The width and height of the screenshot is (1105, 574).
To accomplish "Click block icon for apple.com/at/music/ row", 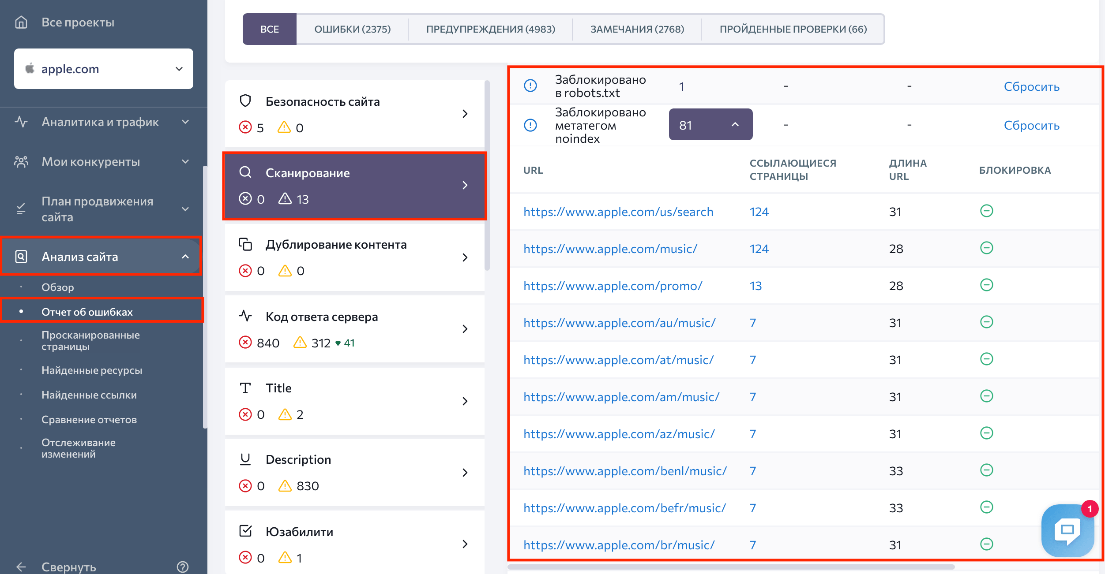I will [987, 359].
